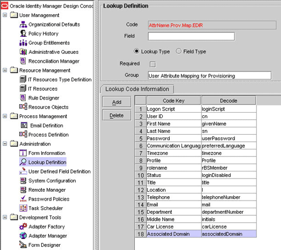Click the Telephone code key cell
The height and width of the screenshot is (250, 281).
[x=174, y=197]
